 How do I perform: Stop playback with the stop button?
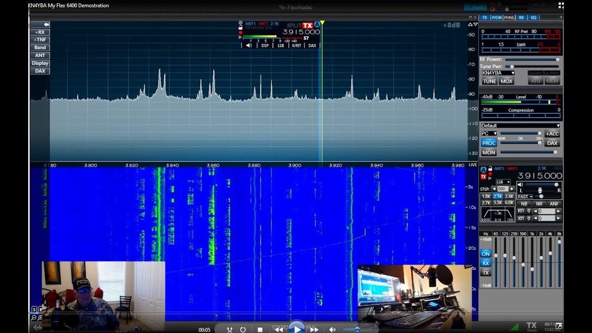pyautogui.click(x=260, y=330)
